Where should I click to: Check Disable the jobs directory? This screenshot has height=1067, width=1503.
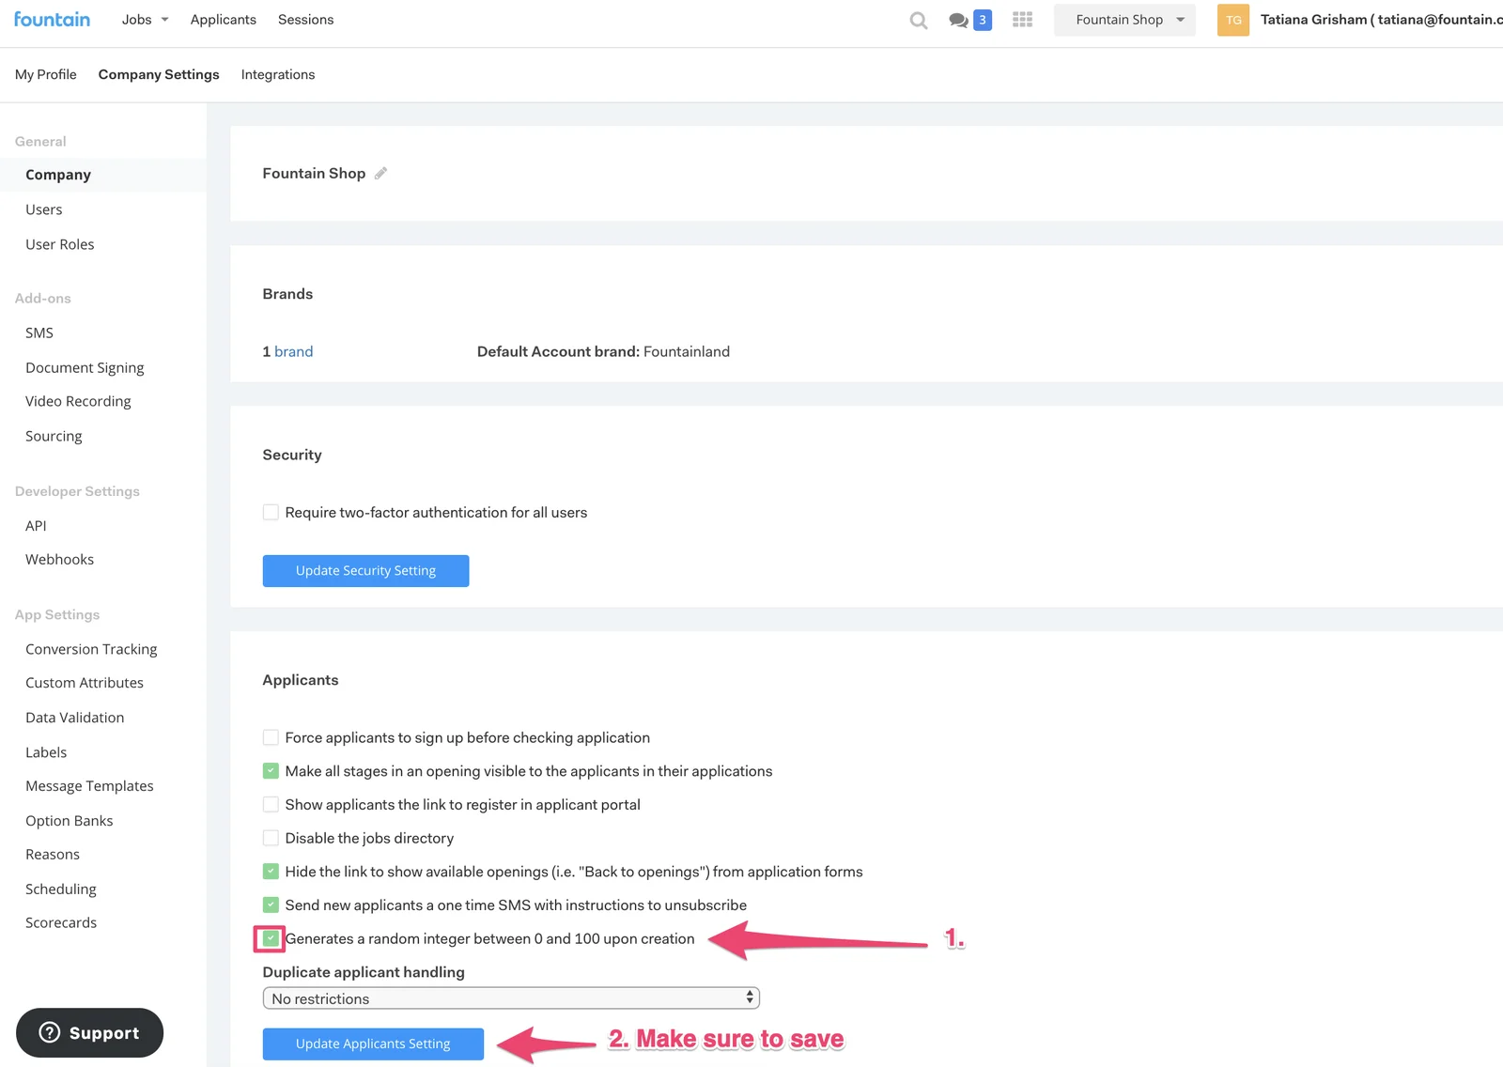coord(271,838)
